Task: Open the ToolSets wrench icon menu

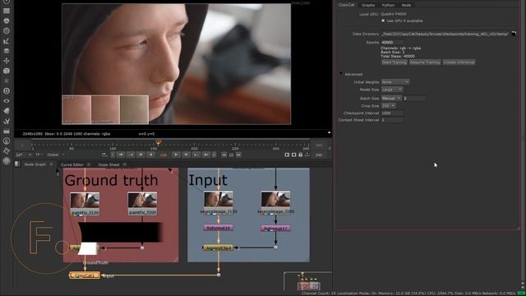Action: click(x=7, y=121)
